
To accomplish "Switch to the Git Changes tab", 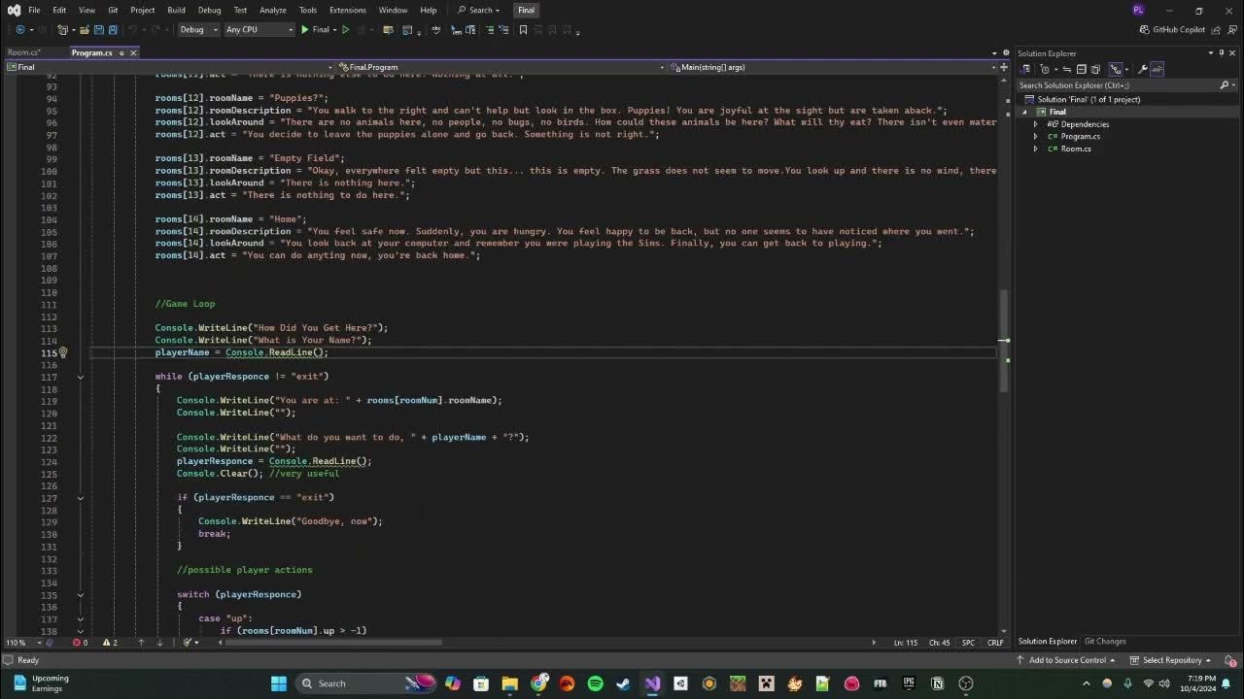I will pos(1105,642).
